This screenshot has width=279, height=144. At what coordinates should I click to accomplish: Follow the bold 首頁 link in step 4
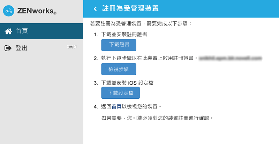[x=116, y=106]
